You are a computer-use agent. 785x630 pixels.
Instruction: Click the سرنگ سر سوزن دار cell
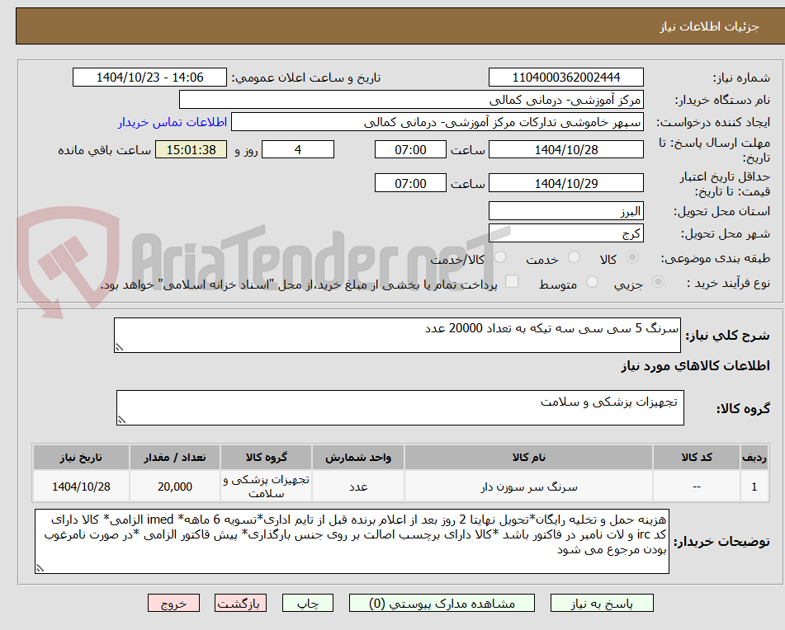click(528, 486)
